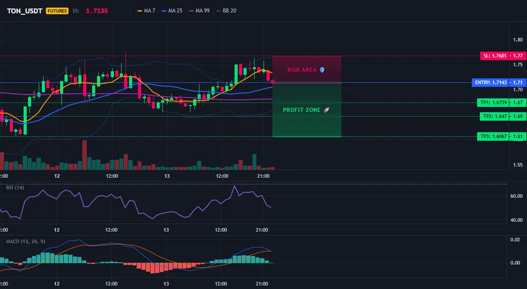
Task: Click the PROFIT ZONE text
Action: tap(302, 110)
